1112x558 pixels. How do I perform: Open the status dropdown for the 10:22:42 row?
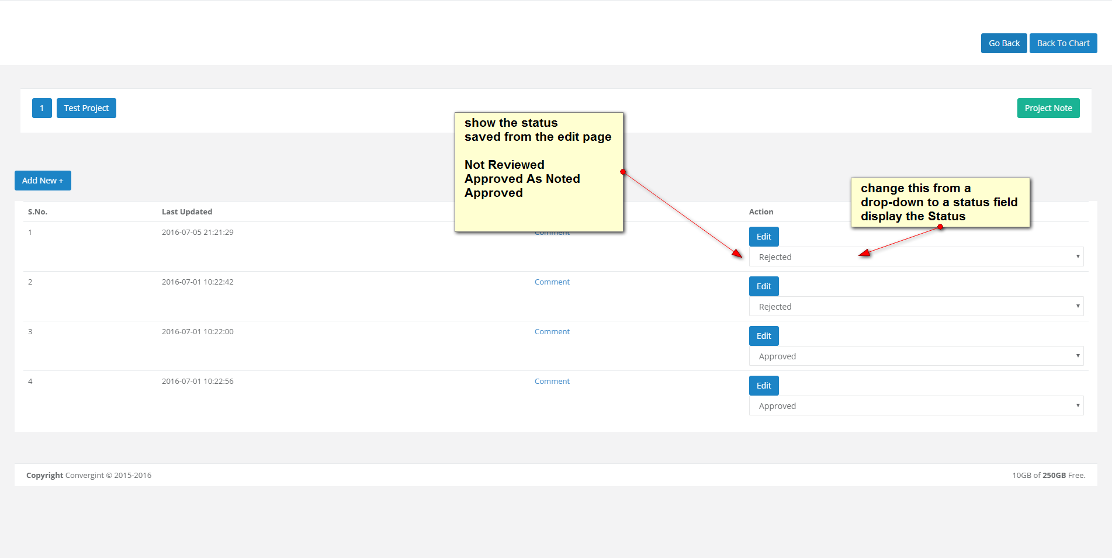(x=916, y=306)
